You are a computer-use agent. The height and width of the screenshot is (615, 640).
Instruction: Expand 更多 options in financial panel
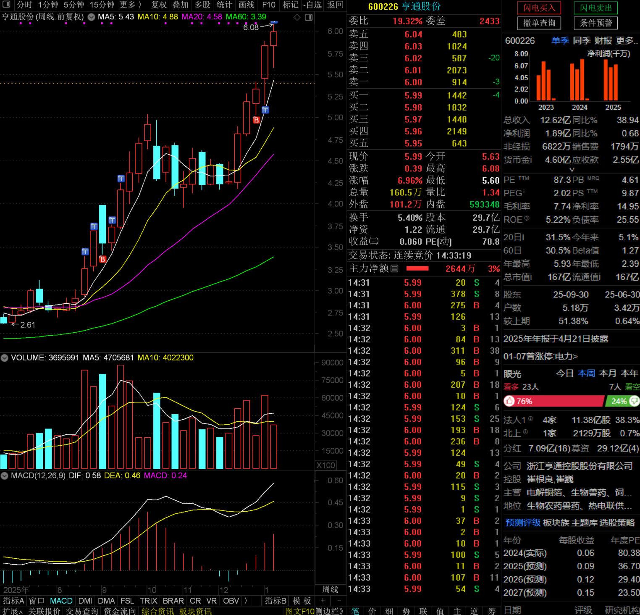tap(627, 41)
